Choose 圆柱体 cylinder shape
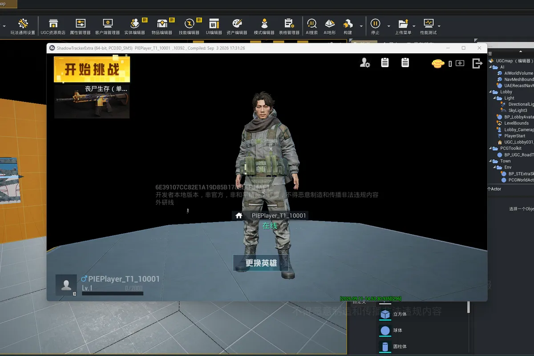 point(393,347)
